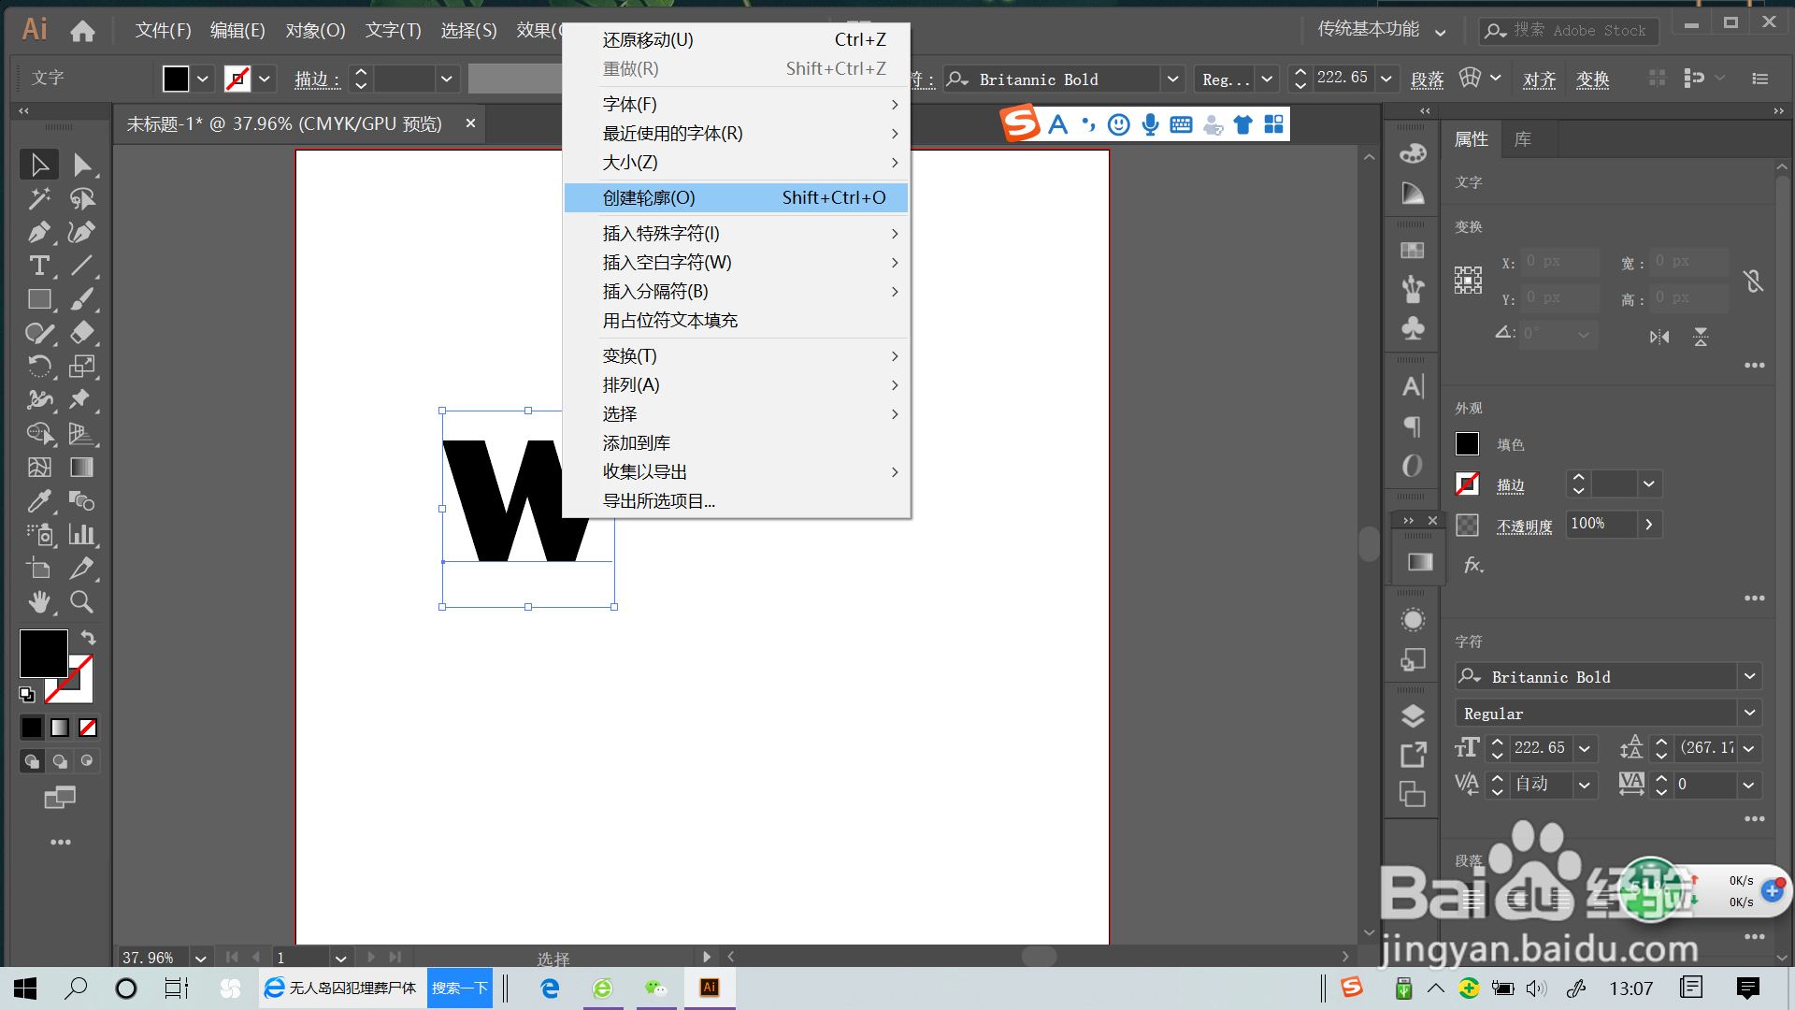Image resolution: width=1795 pixels, height=1010 pixels.
Task: Select the Type tool in toolbar
Action: [39, 267]
